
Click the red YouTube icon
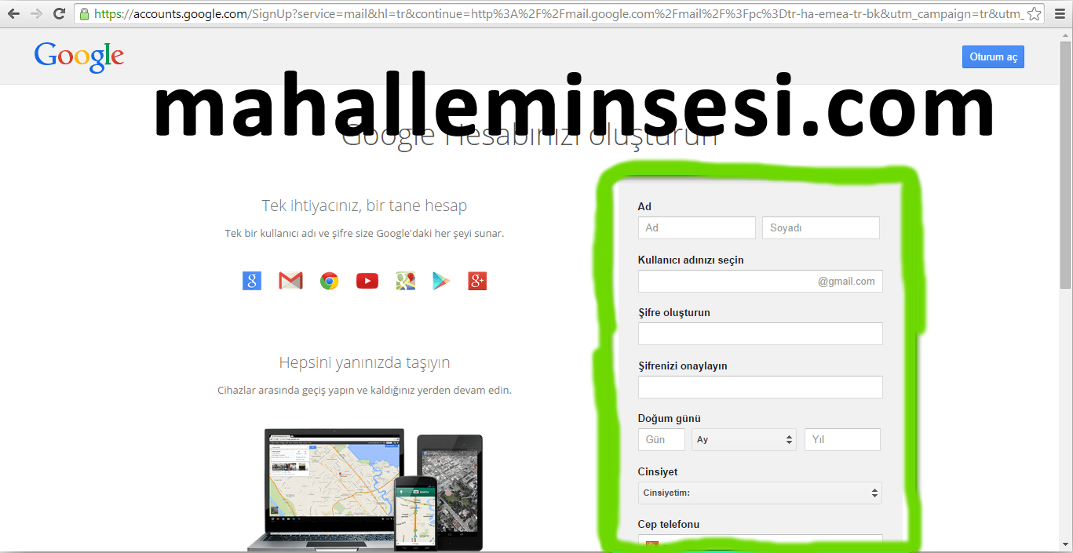click(x=367, y=281)
